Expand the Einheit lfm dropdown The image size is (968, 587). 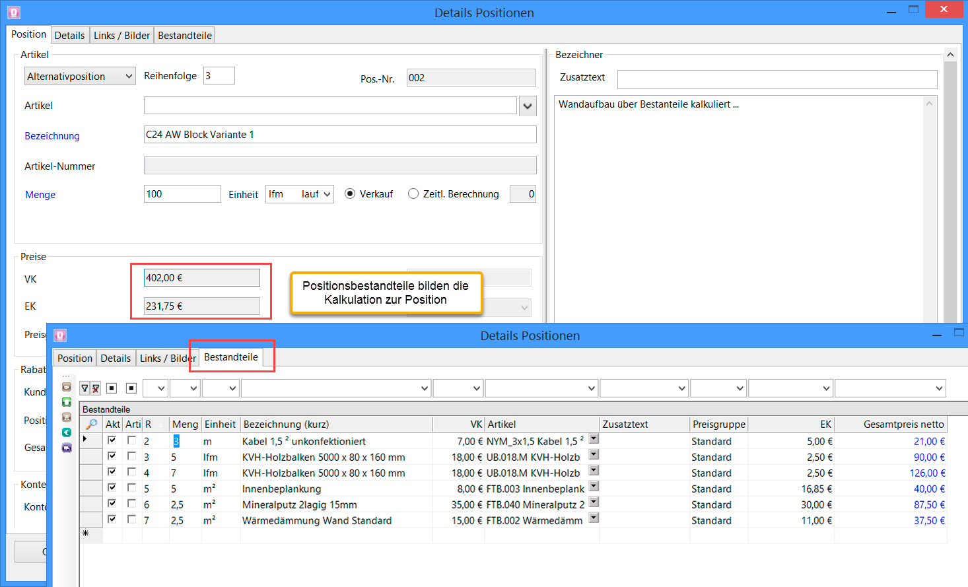[x=328, y=194]
